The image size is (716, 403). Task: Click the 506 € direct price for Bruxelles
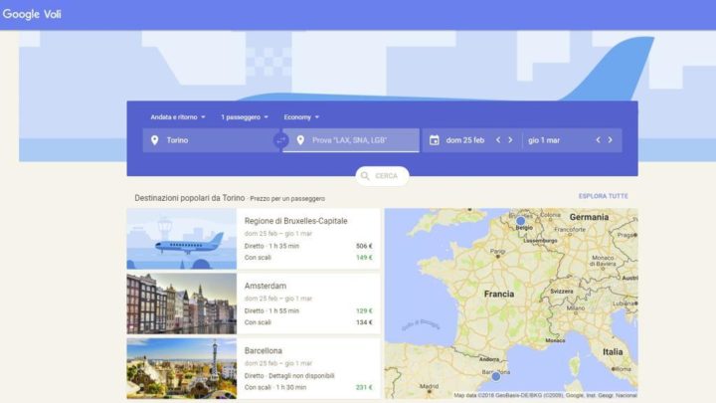click(364, 246)
